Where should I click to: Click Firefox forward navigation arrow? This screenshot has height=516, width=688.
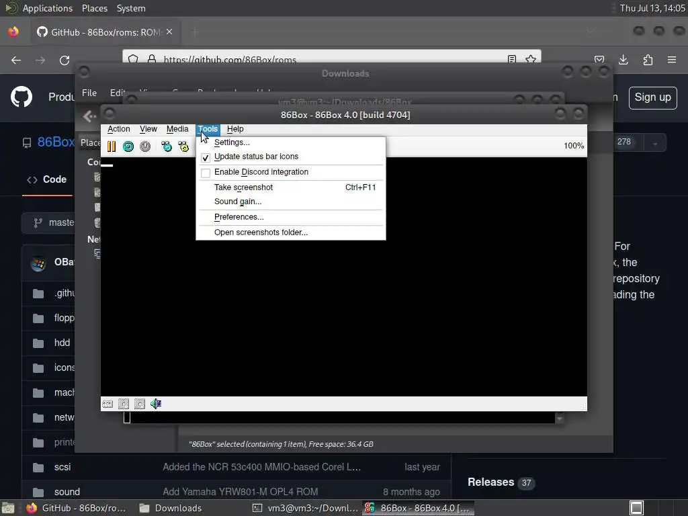click(x=40, y=60)
